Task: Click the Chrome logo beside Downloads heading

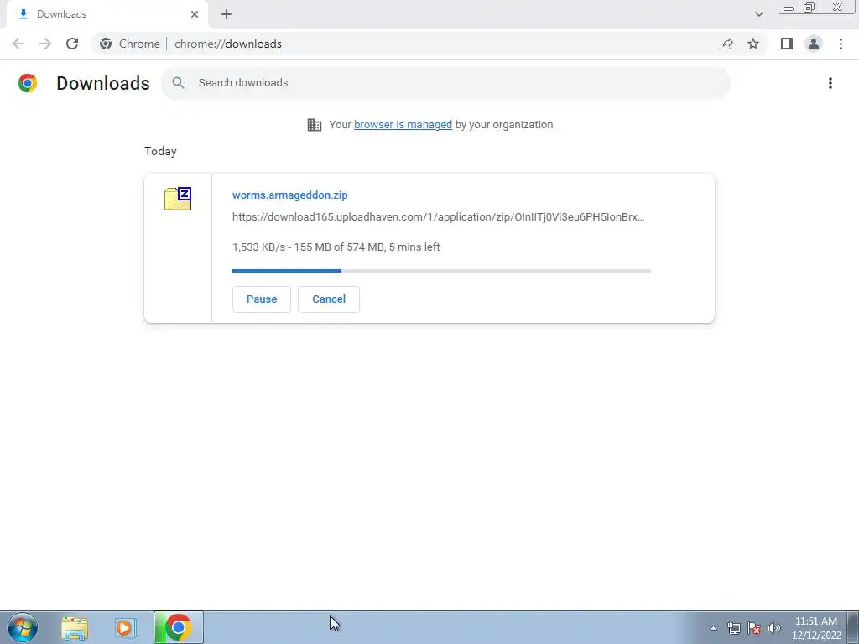Action: pyautogui.click(x=28, y=83)
